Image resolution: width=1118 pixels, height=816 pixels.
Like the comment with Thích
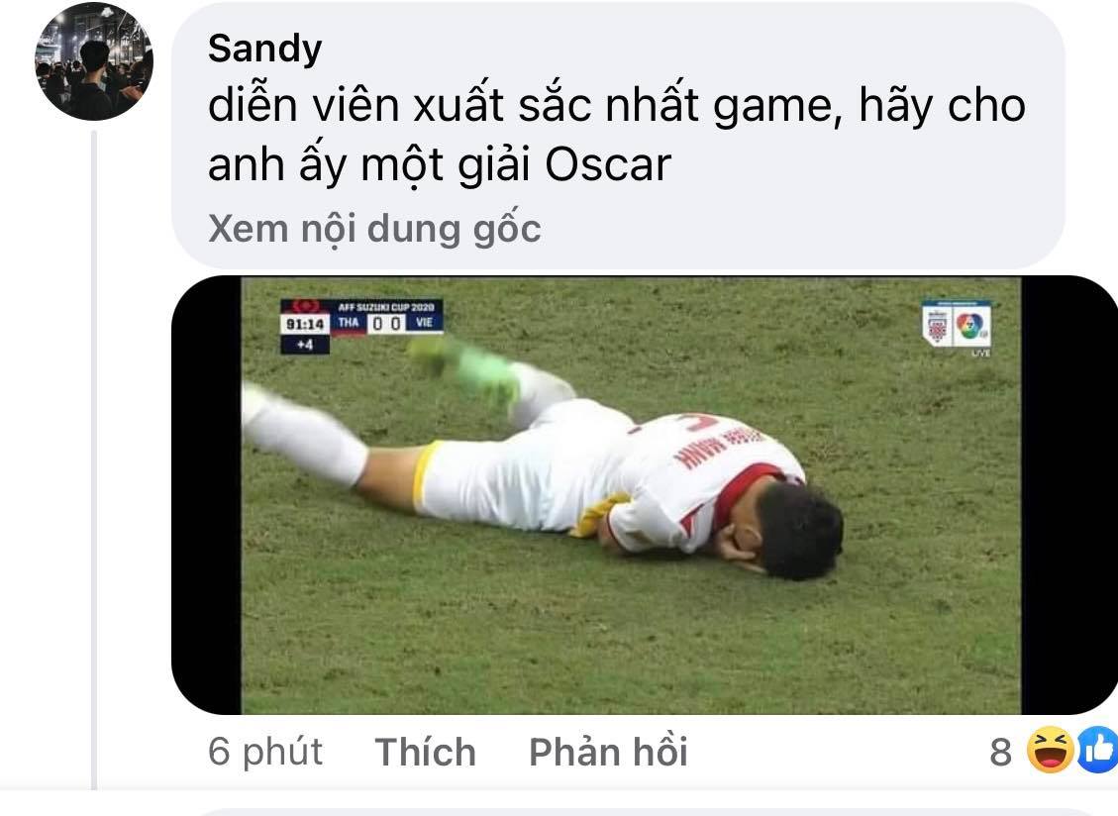point(426,752)
